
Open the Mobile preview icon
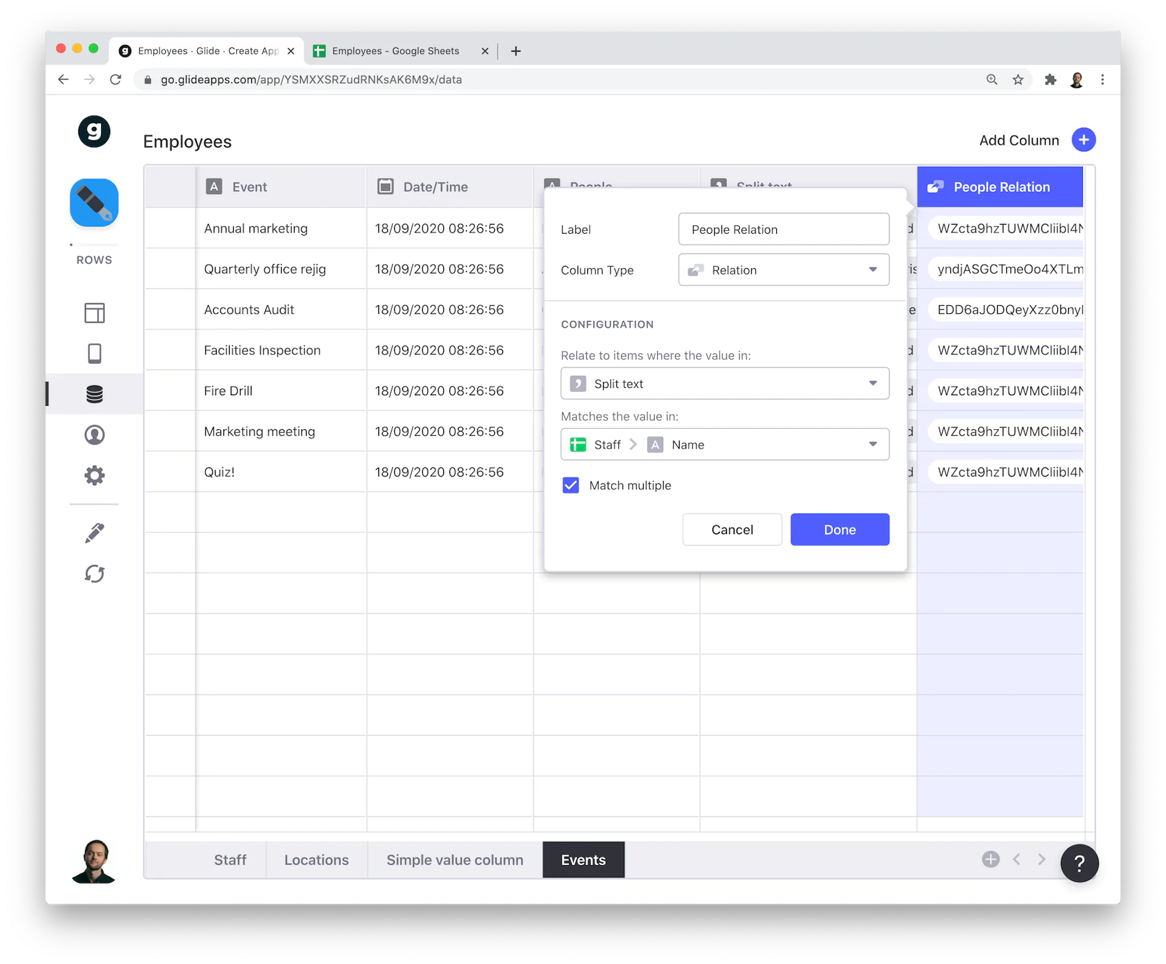click(95, 353)
